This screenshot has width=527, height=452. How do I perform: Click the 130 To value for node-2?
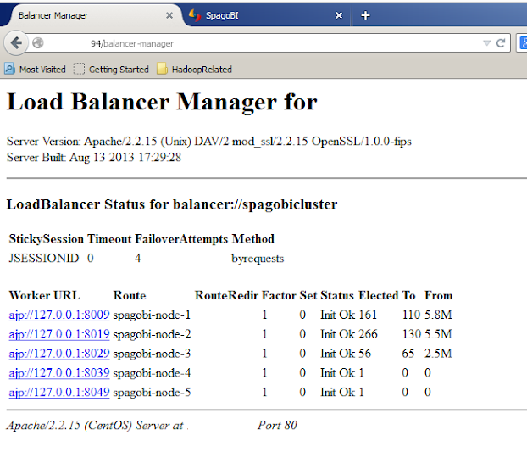click(x=412, y=334)
